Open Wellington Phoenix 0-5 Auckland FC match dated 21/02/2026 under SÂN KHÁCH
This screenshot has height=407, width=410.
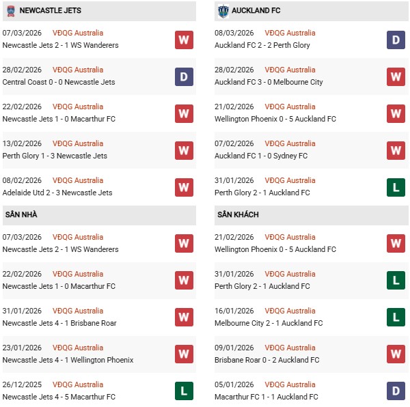275,249
